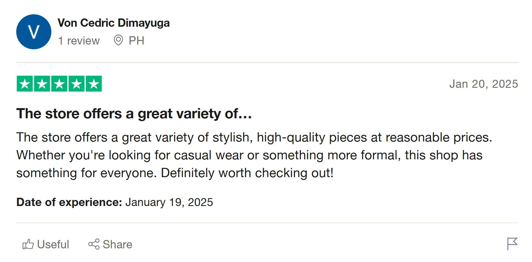Click the fourth green rating star
The width and height of the screenshot is (532, 262).
tap(77, 84)
